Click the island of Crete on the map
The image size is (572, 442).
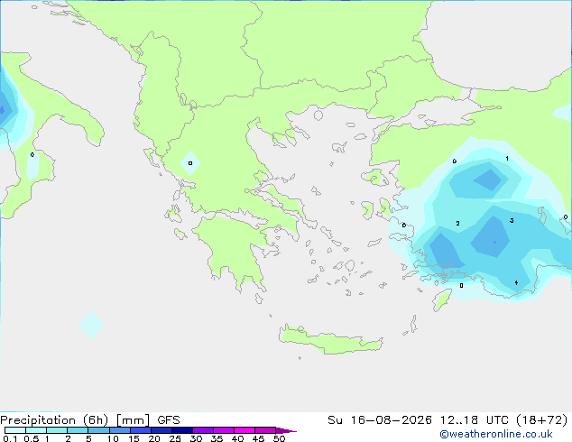(330, 340)
